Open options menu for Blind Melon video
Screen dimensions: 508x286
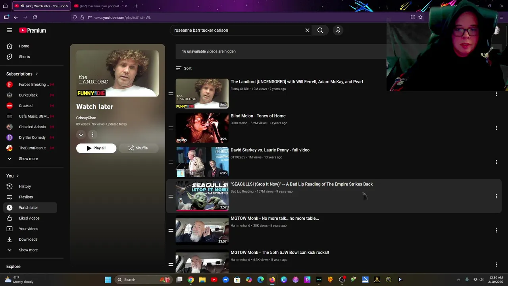496,128
